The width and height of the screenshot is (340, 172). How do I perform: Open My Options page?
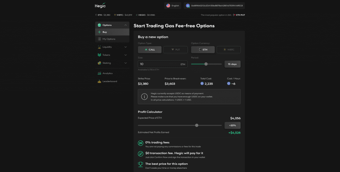click(112, 39)
